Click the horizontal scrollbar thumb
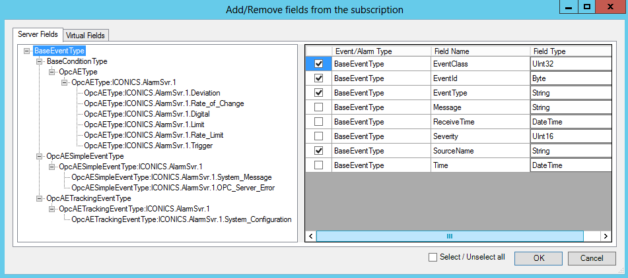The width and height of the screenshot is (628, 278). coord(449,236)
